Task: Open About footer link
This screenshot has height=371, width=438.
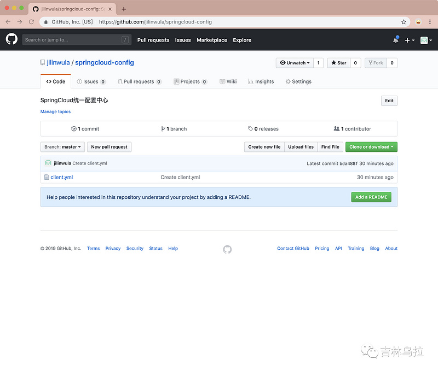Action: [x=391, y=249]
